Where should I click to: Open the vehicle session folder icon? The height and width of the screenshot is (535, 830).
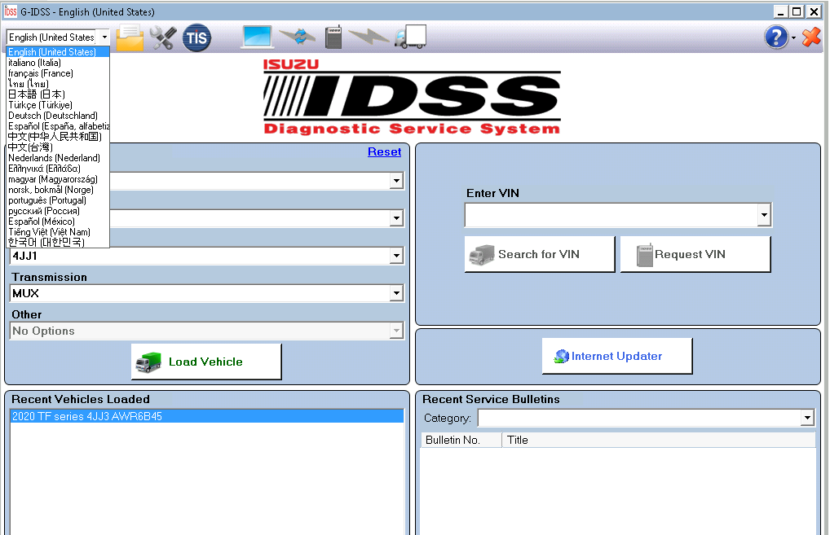click(x=129, y=37)
